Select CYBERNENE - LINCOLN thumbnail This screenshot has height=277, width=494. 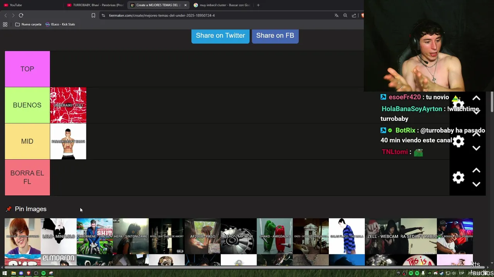pos(95,236)
